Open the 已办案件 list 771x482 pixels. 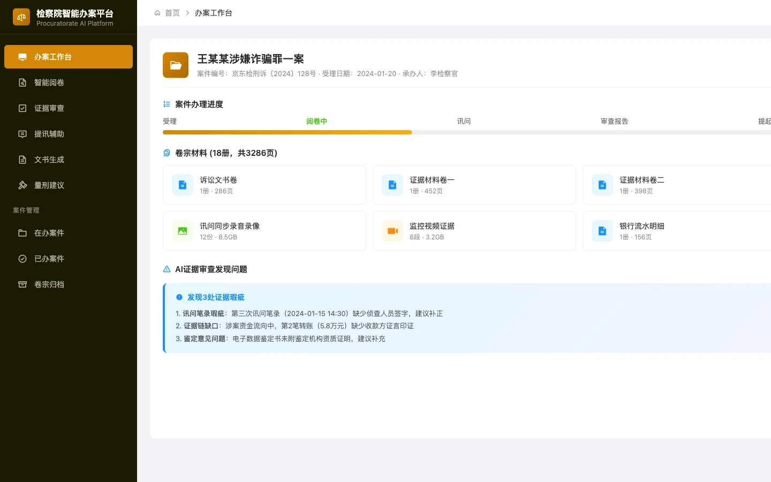click(69, 259)
